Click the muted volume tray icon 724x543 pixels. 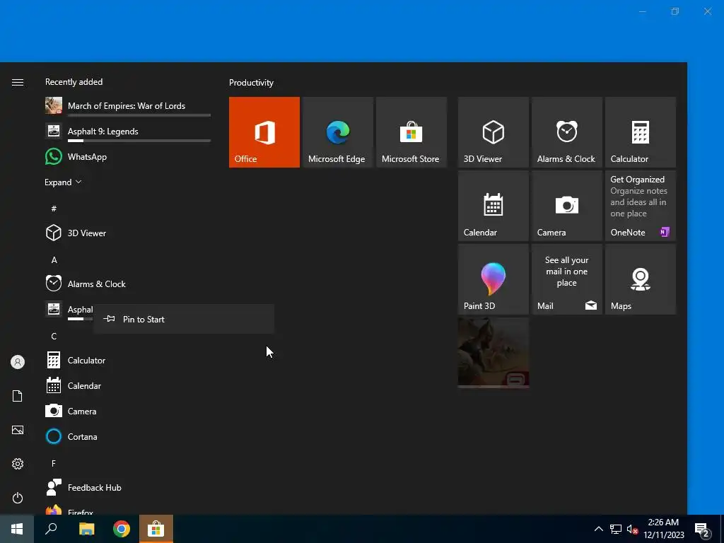click(632, 529)
